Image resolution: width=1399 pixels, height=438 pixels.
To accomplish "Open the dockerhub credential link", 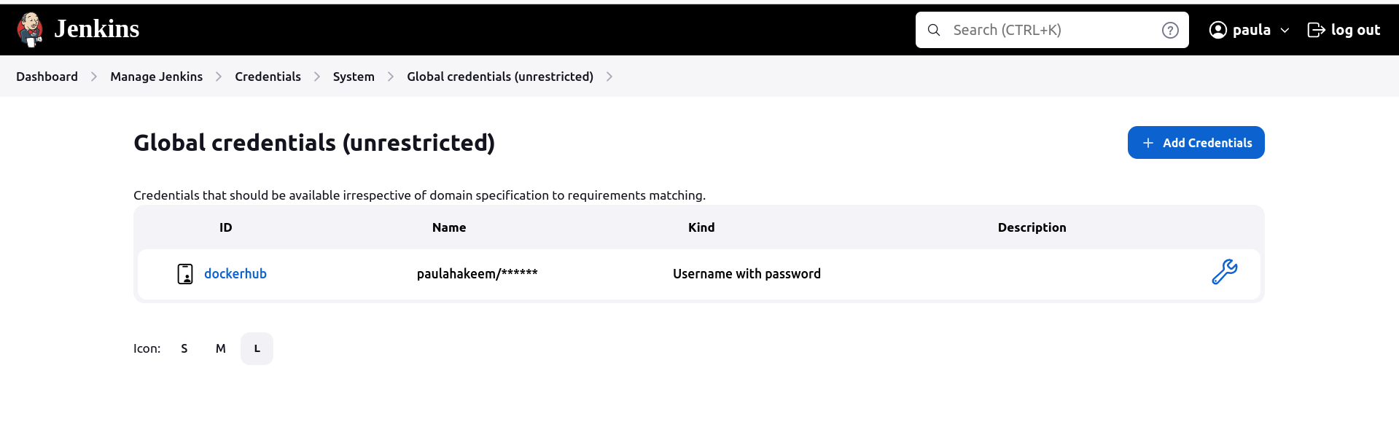I will [235, 273].
